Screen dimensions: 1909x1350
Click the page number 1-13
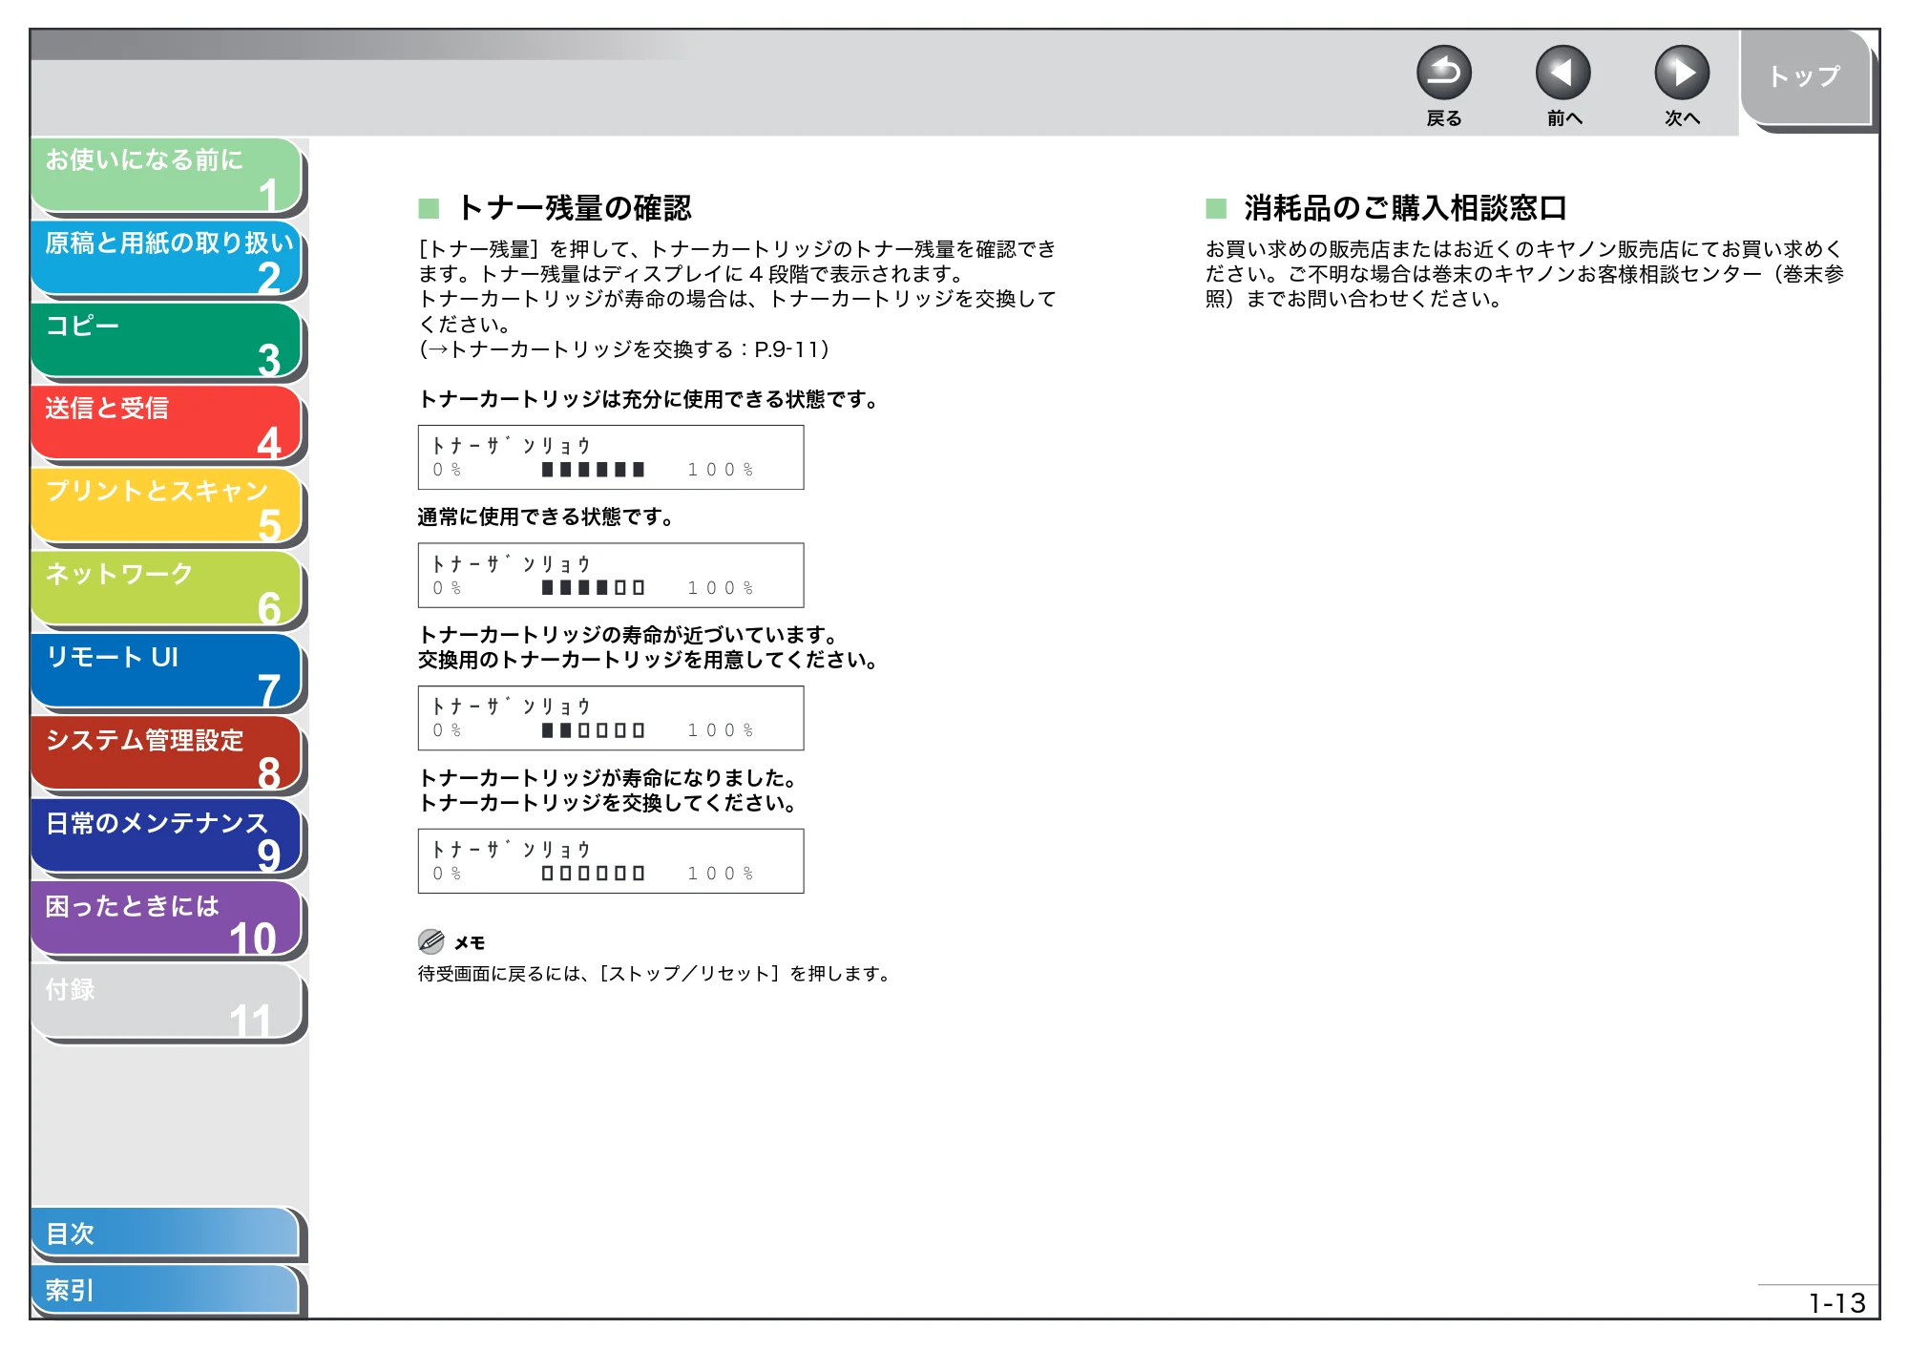[x=1836, y=1303]
